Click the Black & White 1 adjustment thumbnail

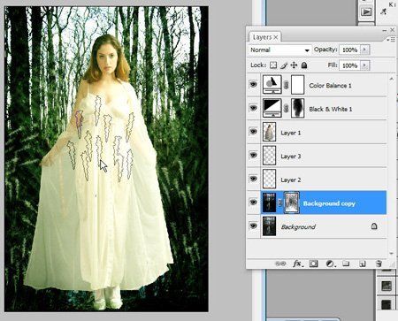click(x=272, y=109)
